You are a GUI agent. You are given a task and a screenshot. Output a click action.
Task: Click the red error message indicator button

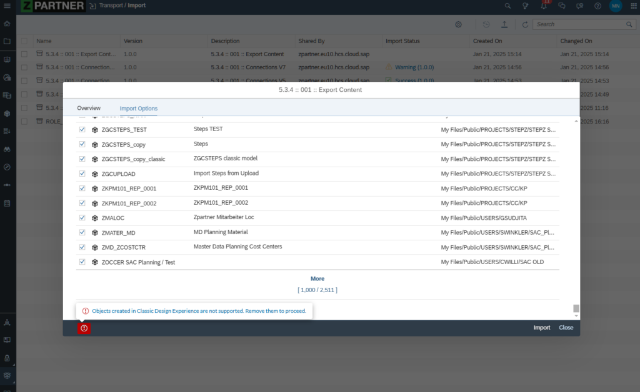(x=84, y=328)
